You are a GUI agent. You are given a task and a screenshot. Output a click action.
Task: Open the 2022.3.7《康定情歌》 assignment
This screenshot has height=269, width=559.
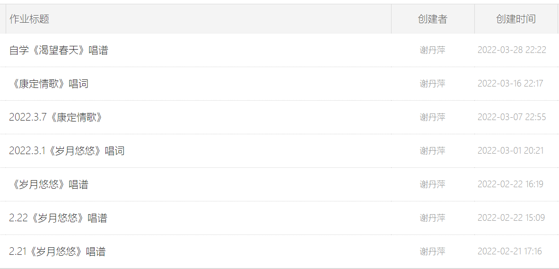click(56, 117)
